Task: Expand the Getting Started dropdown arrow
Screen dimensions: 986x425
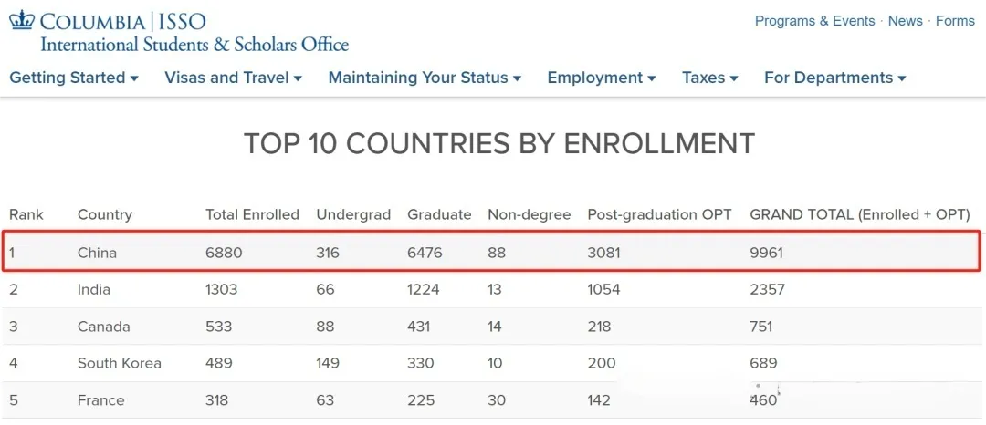Action: tap(134, 78)
